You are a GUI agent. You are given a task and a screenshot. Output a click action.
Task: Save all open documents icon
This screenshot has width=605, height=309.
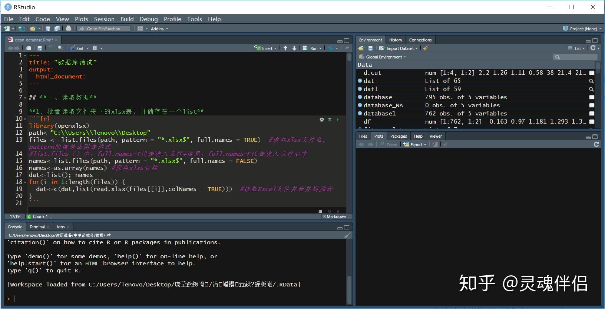point(57,28)
